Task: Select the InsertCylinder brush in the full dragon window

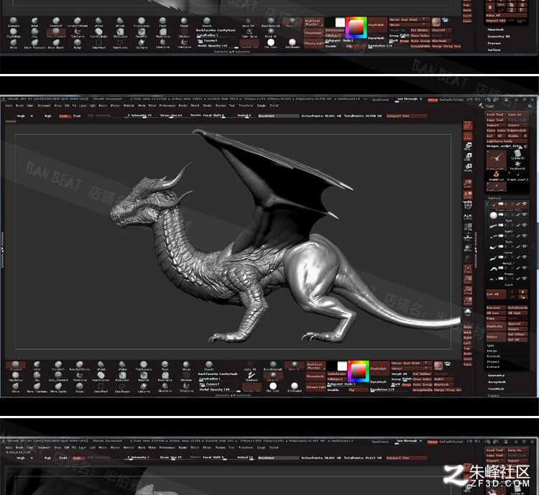Action: point(101,376)
